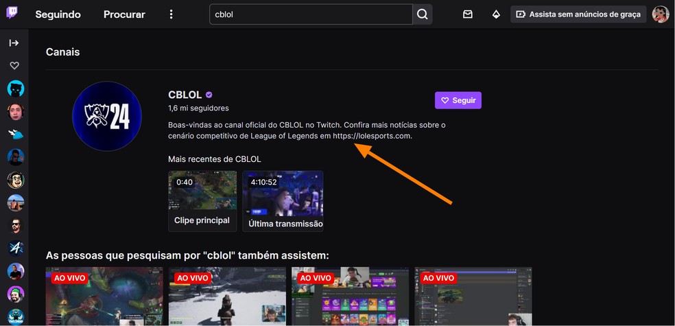Click 'Mais recentes de CBLOL' heading
Screen dimensions: 675x326
coord(215,159)
